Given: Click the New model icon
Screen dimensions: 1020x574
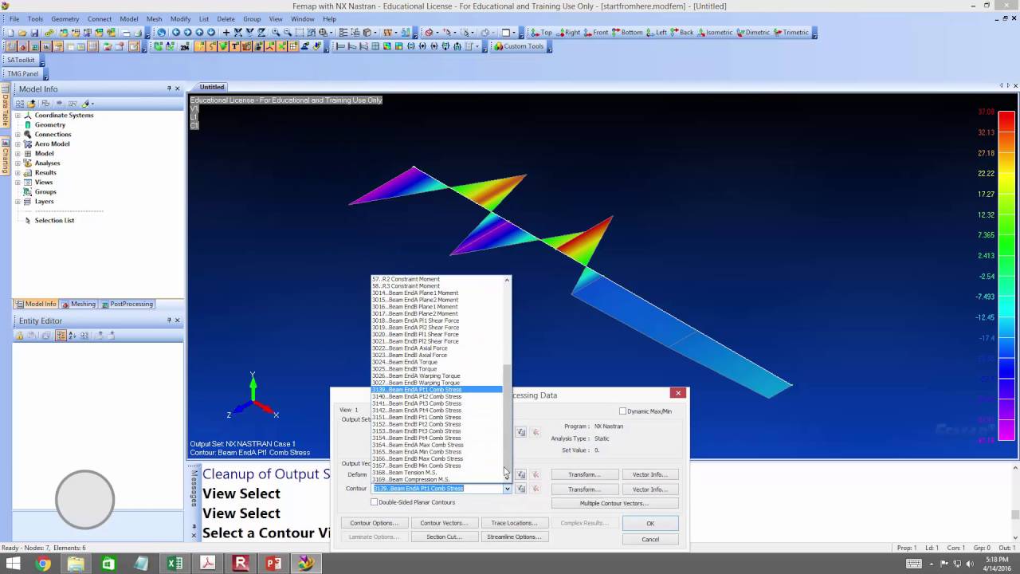Looking at the screenshot, I should (11, 33).
